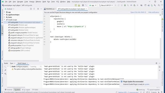The width and height of the screenshot is (165, 93).
Task: Open the AVD Manager phone icon
Action: pos(152,5)
